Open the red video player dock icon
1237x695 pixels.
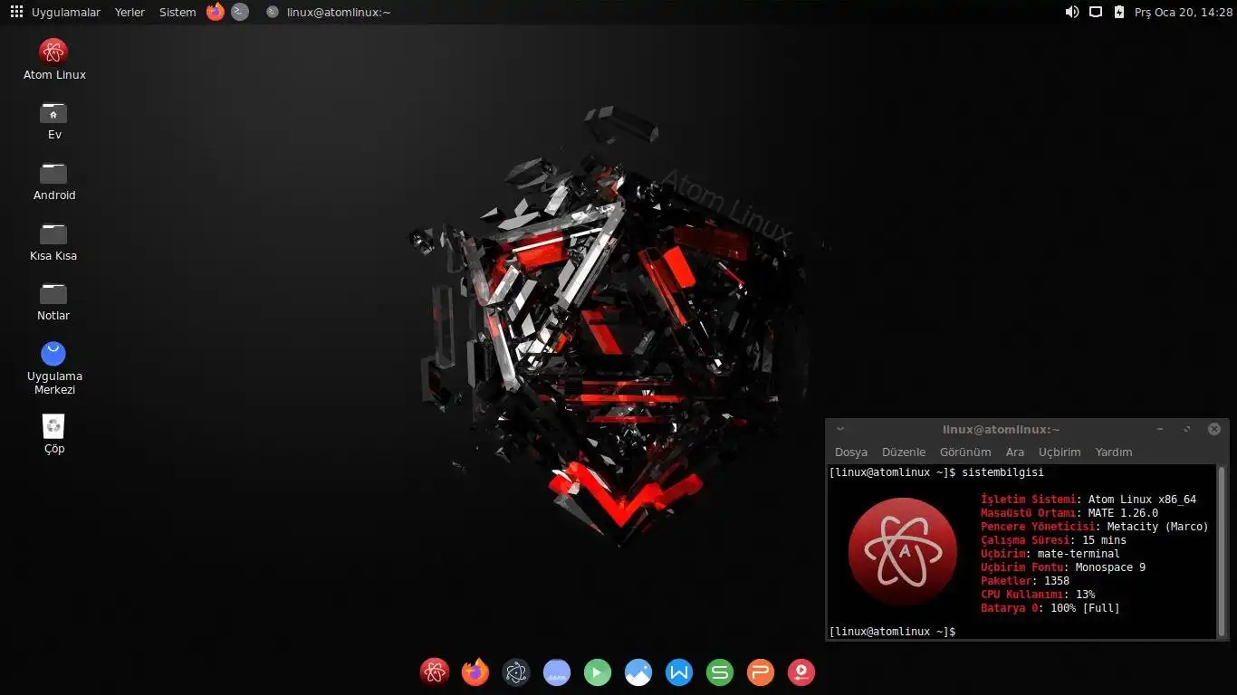click(801, 671)
